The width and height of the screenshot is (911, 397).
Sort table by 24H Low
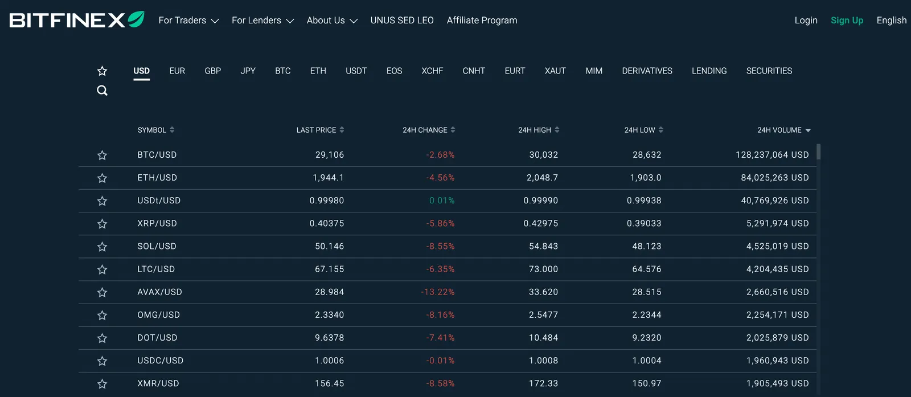643,130
